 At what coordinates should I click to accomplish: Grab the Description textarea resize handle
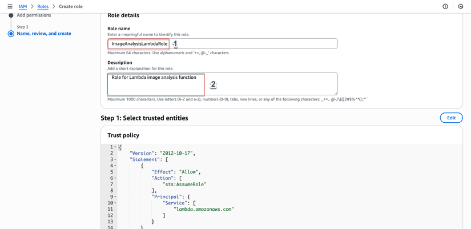tap(335, 93)
